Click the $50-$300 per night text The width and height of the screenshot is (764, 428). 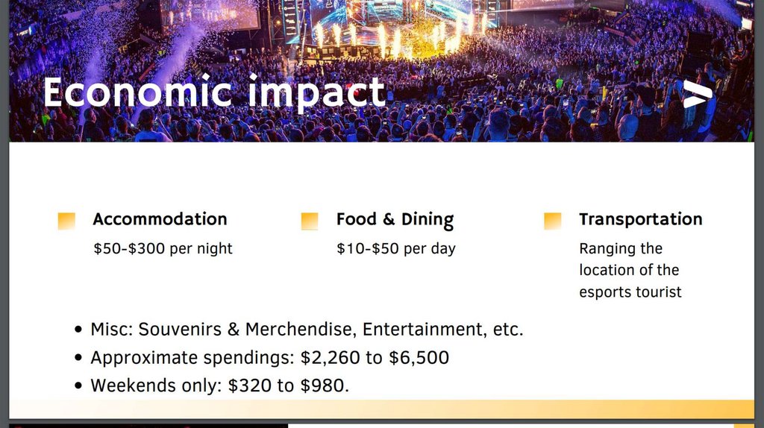click(163, 248)
